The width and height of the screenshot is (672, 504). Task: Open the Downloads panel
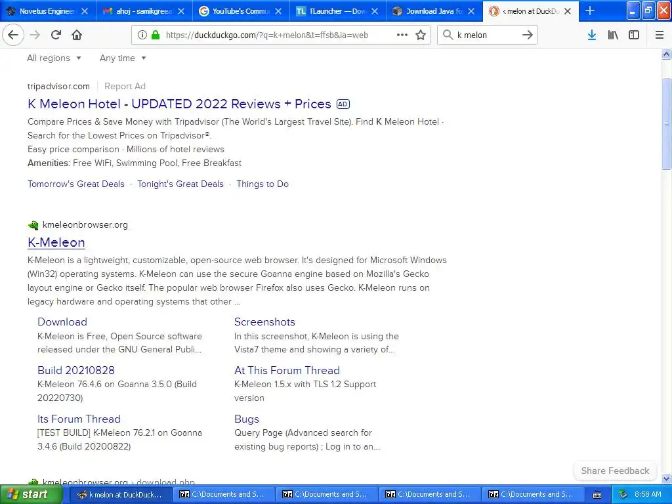tap(592, 35)
